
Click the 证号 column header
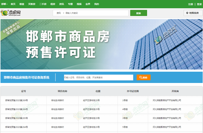click(x=23, y=91)
